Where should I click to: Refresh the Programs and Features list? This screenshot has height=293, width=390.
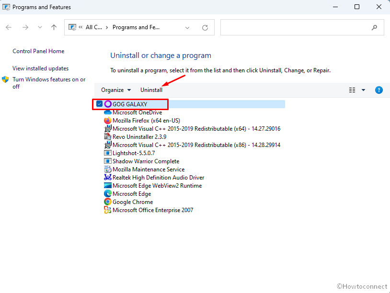[x=205, y=27]
